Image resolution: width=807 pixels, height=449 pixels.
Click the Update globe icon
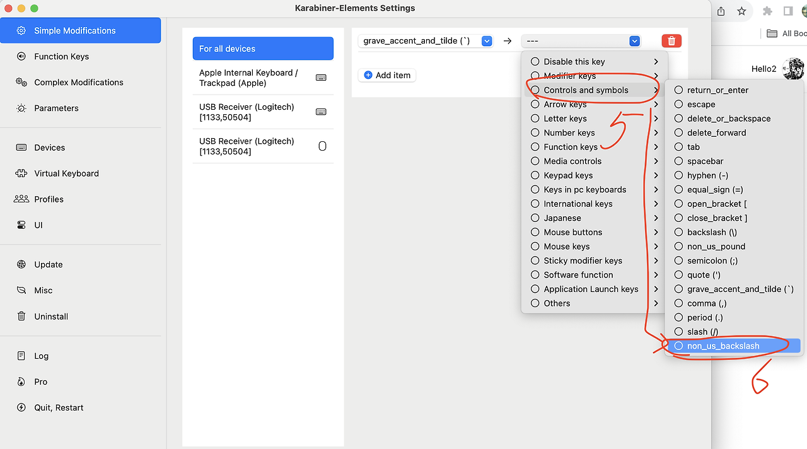(21, 264)
